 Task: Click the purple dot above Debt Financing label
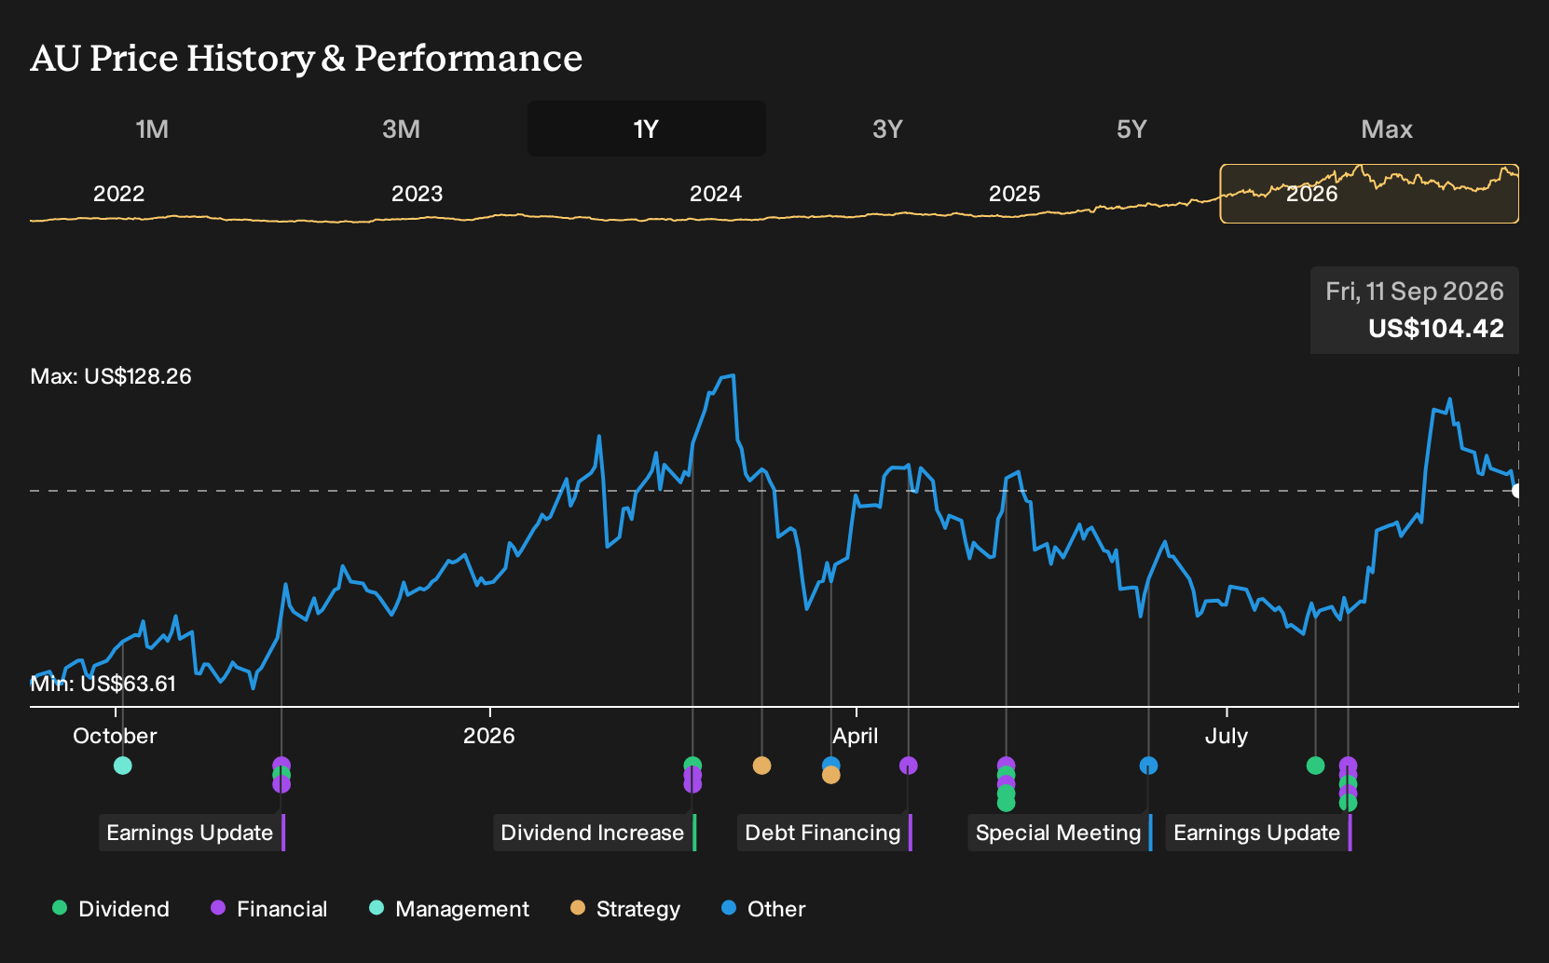click(x=909, y=766)
